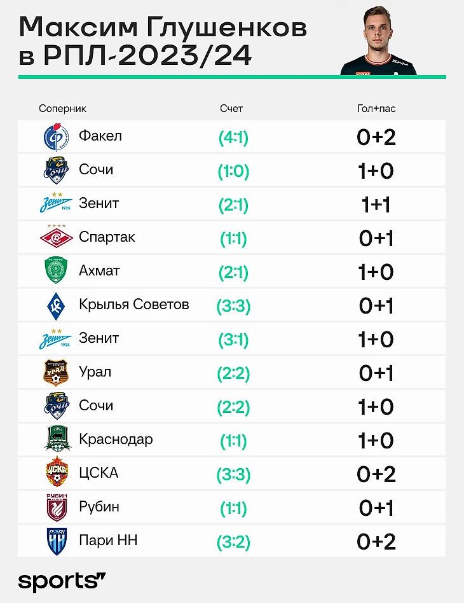This screenshot has width=464, height=603.
Task: Select the Крылья Советов team name
Action: point(133,305)
